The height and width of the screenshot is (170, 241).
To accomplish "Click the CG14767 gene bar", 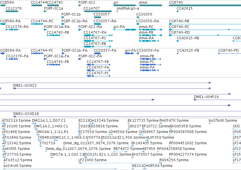I will tap(98, 11).
